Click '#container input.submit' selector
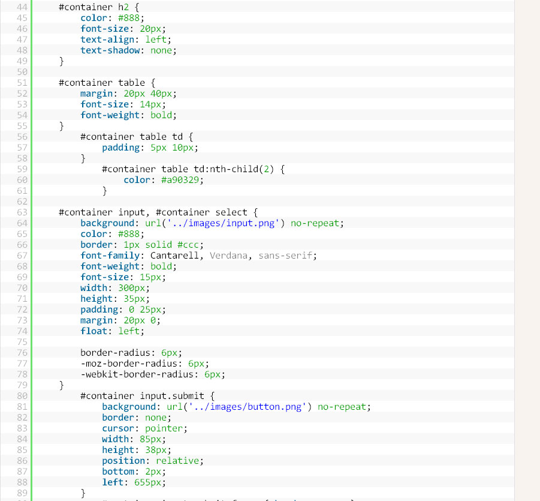This screenshot has height=501, width=540. (x=142, y=396)
